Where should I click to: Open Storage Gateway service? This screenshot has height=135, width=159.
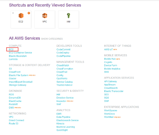(x=18, y=85)
